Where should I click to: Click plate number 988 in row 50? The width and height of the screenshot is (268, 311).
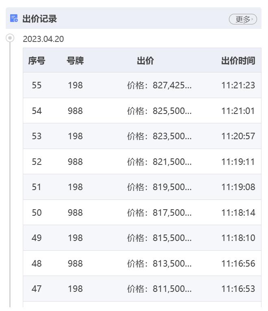pyautogui.click(x=75, y=212)
